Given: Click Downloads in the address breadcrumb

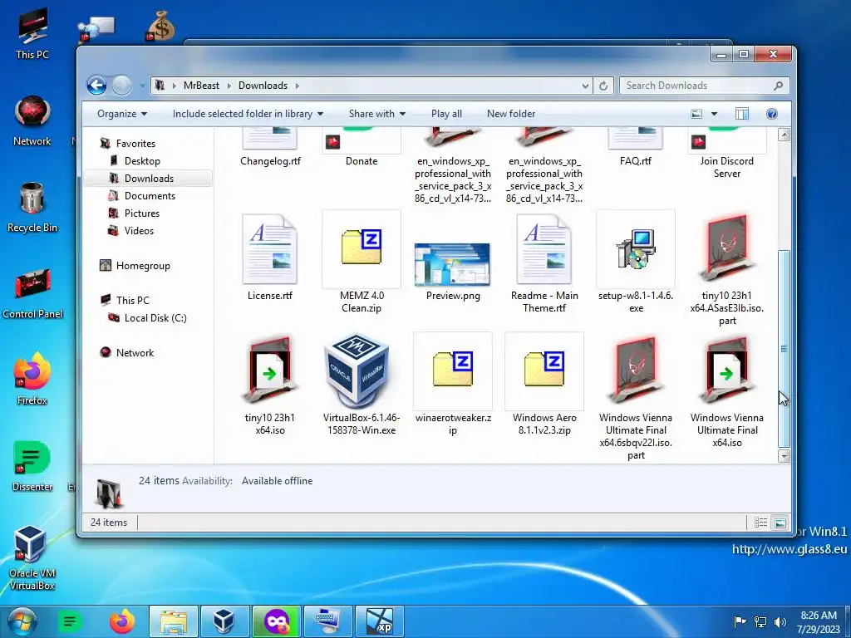Looking at the screenshot, I should 263,86.
